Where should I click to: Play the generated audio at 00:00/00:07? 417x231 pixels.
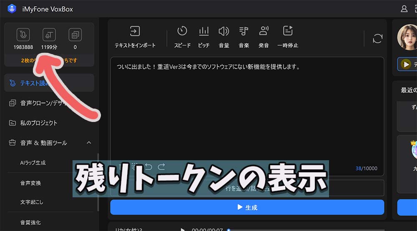tap(183, 229)
